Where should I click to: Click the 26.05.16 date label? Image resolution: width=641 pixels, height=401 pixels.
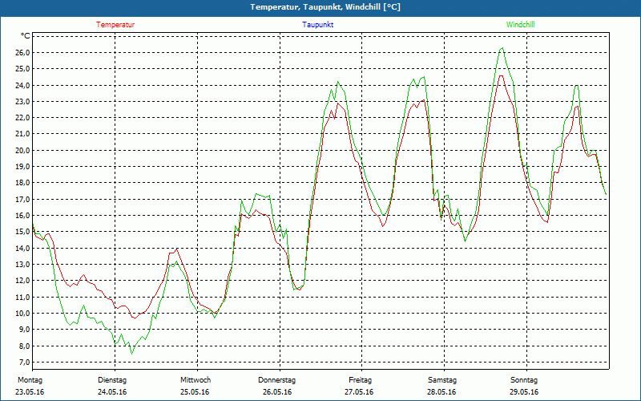pos(277,392)
